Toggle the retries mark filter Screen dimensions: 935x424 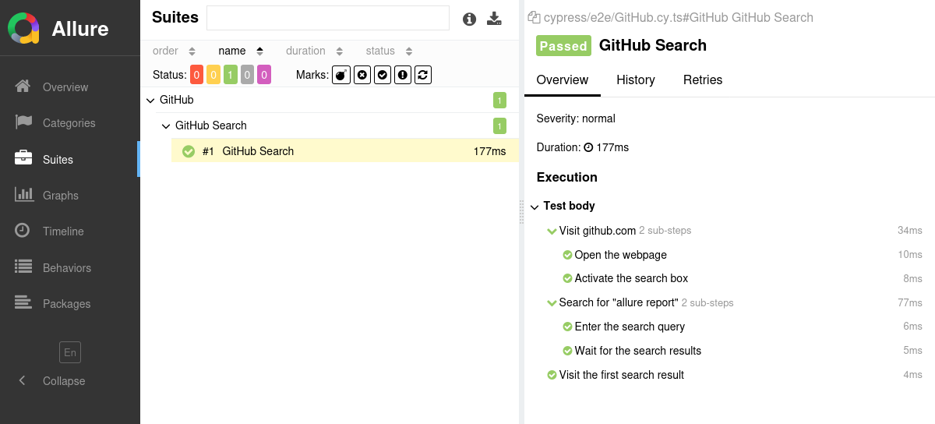pos(423,75)
